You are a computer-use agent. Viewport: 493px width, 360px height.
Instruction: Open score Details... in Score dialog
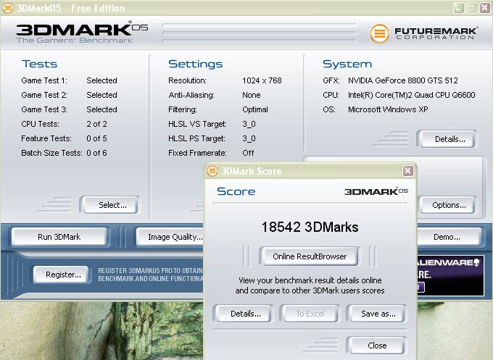243,314
